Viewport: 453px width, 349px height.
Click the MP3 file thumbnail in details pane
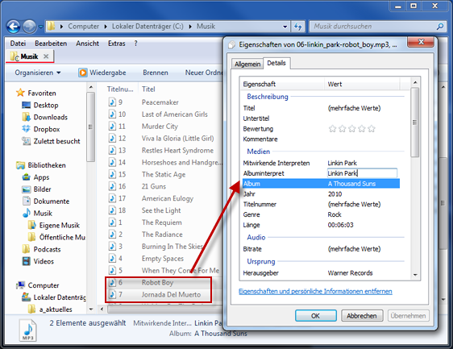pyautogui.click(x=28, y=330)
